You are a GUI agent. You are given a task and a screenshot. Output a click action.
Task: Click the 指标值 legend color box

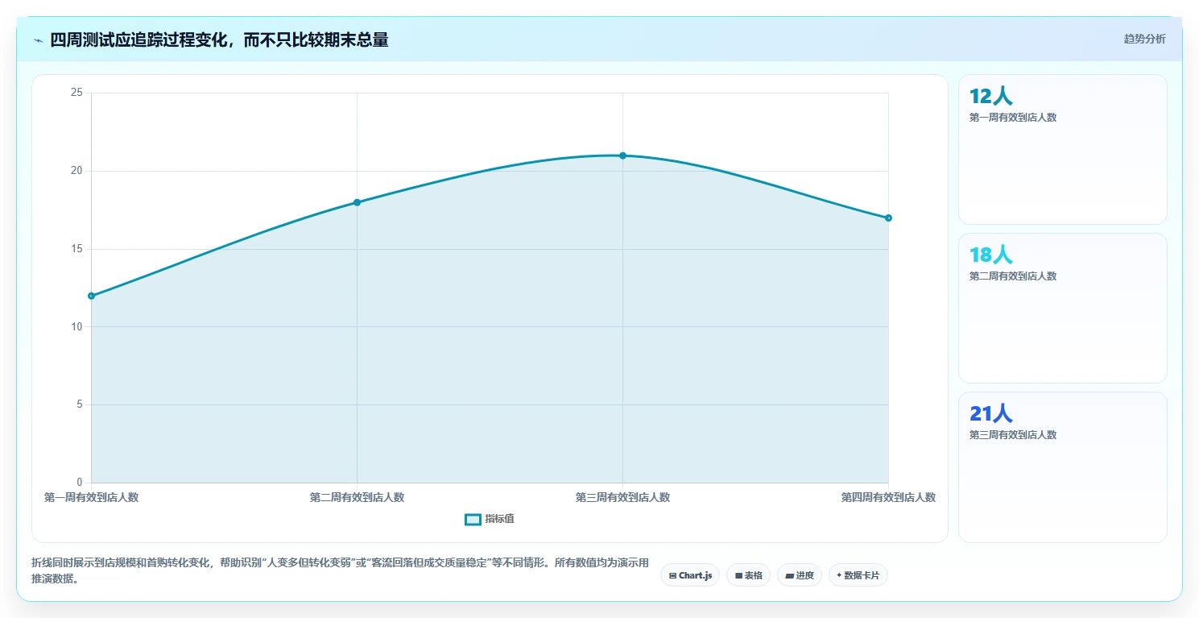[473, 520]
